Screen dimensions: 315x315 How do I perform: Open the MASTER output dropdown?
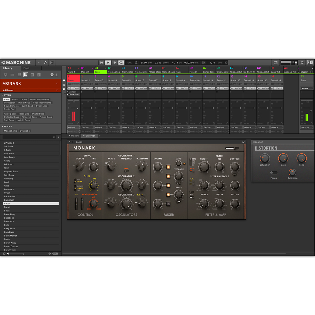point(307,127)
